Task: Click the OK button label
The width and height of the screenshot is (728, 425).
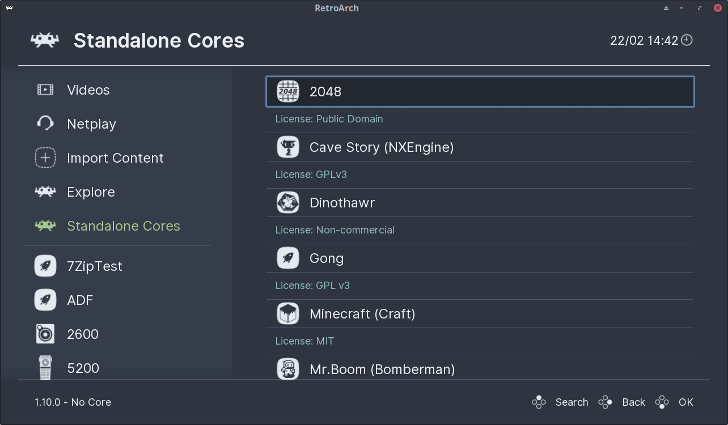Action: click(685, 402)
